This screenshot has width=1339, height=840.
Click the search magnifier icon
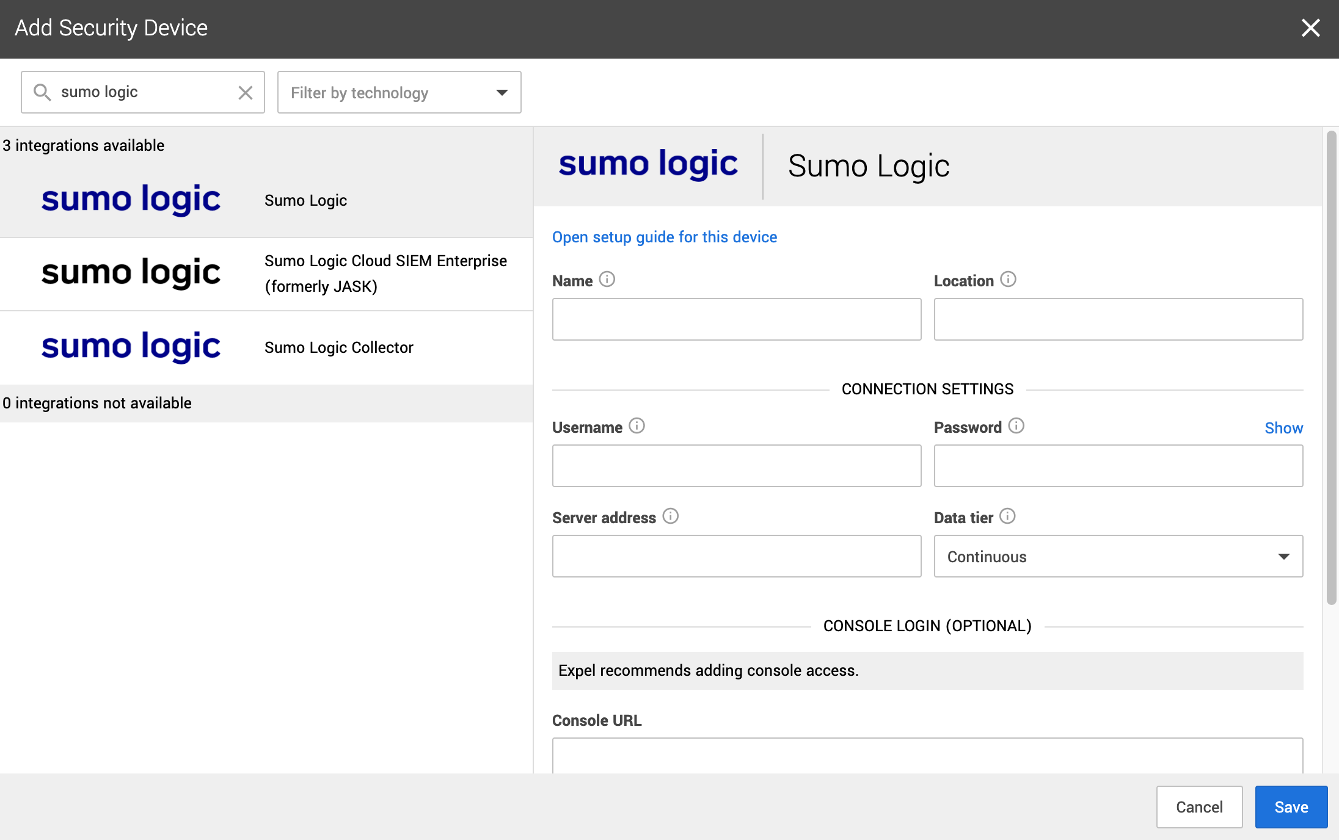(42, 92)
